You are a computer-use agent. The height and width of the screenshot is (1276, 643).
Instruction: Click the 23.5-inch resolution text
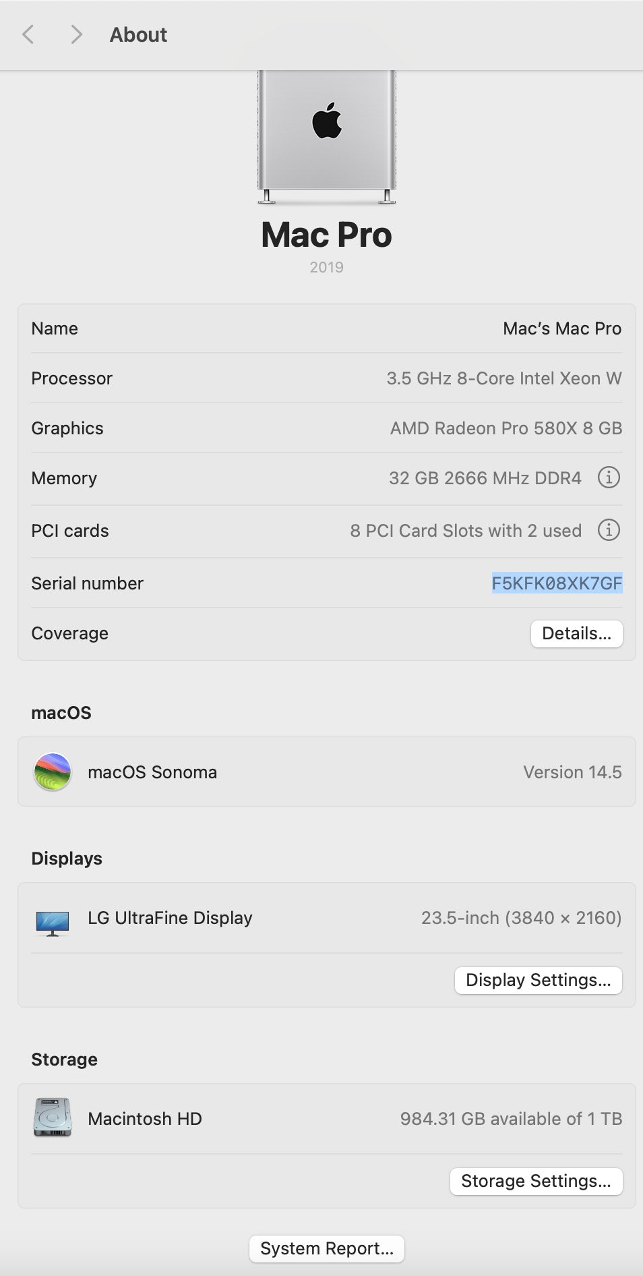[522, 918]
